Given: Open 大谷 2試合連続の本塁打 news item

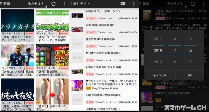Looking at the screenshot, I should click(104, 29).
